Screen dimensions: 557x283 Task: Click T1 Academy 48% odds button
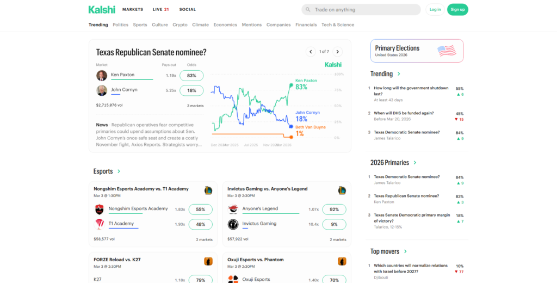pos(201,225)
